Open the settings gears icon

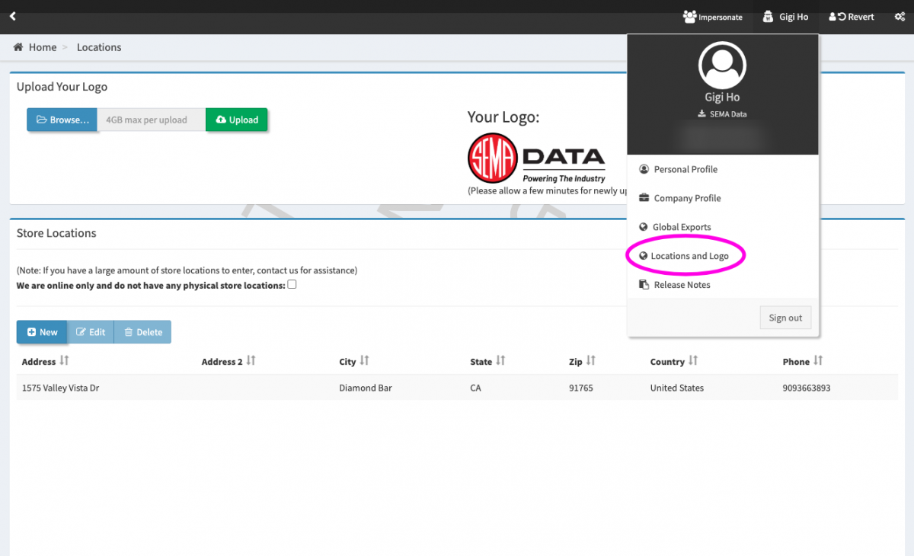(899, 17)
